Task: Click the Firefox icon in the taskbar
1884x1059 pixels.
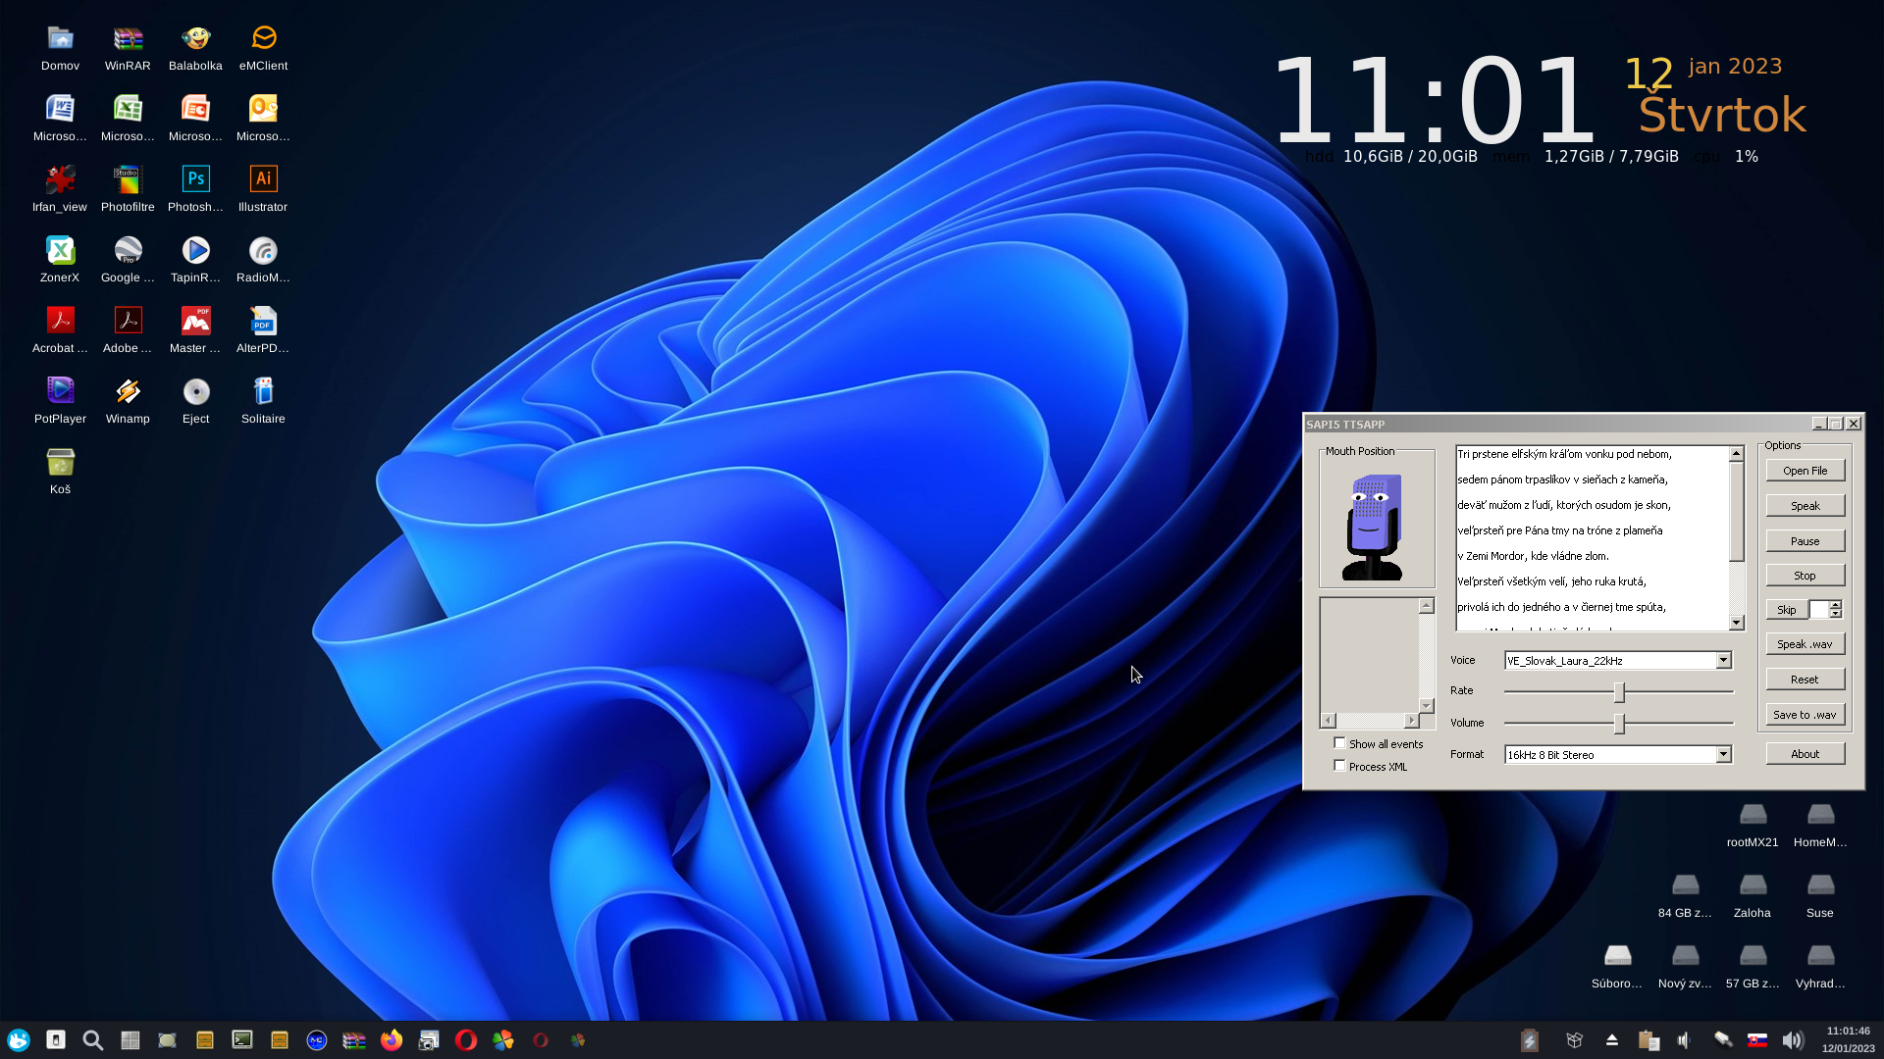Action: point(392,1040)
